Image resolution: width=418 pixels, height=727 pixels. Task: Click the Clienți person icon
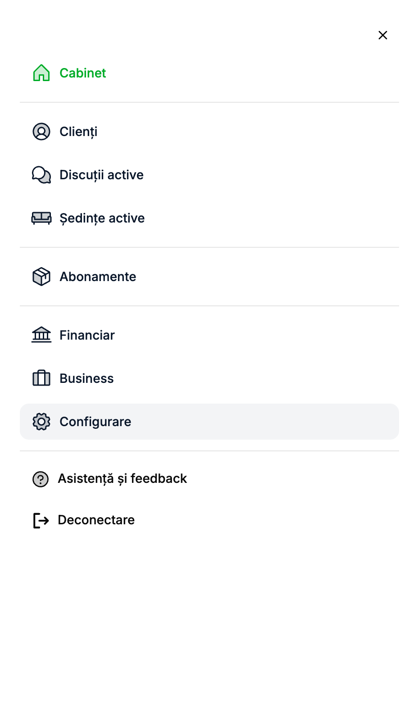(x=41, y=132)
